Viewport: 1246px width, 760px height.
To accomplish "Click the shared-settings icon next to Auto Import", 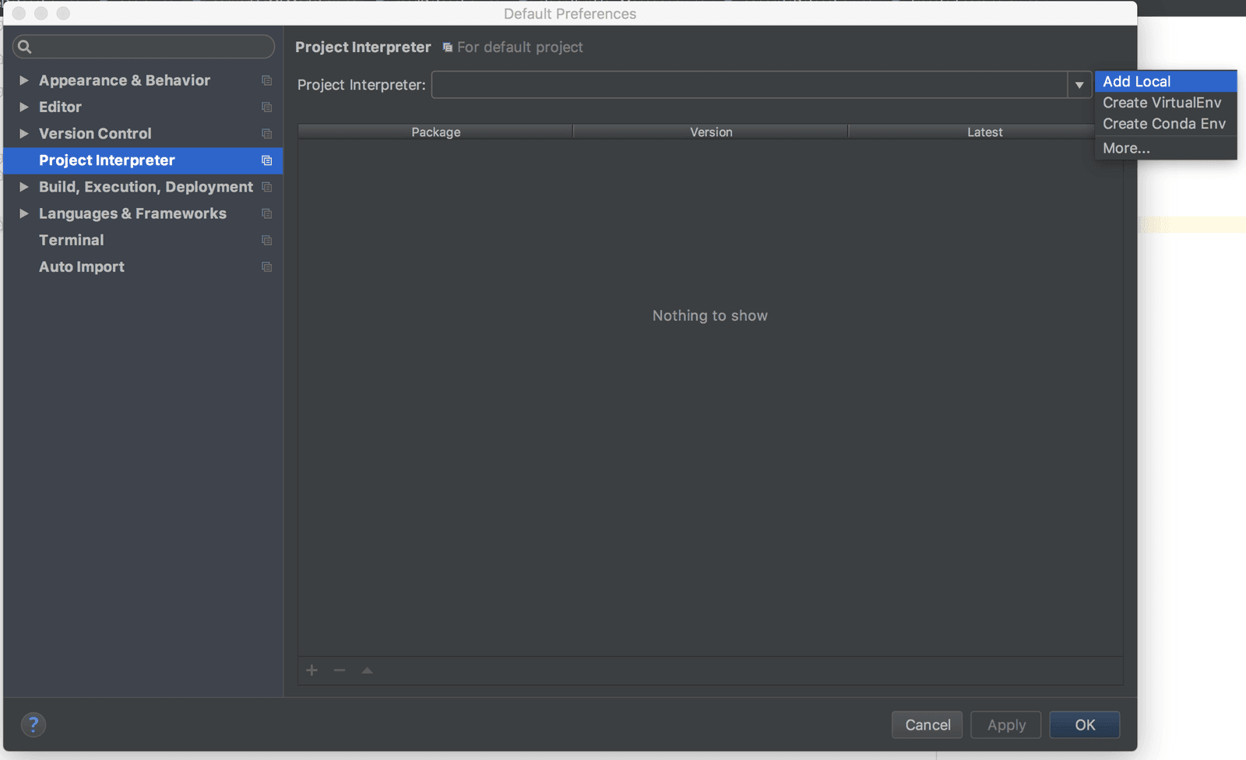I will 266,266.
